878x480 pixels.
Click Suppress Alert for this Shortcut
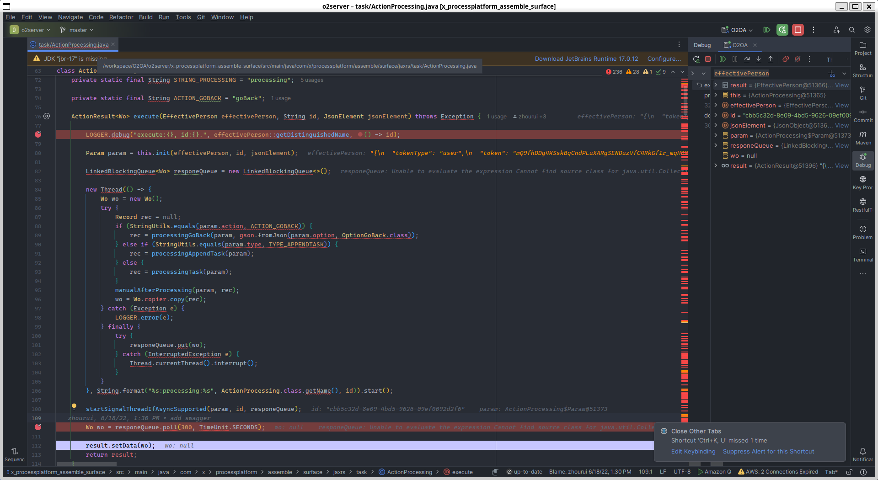768,451
